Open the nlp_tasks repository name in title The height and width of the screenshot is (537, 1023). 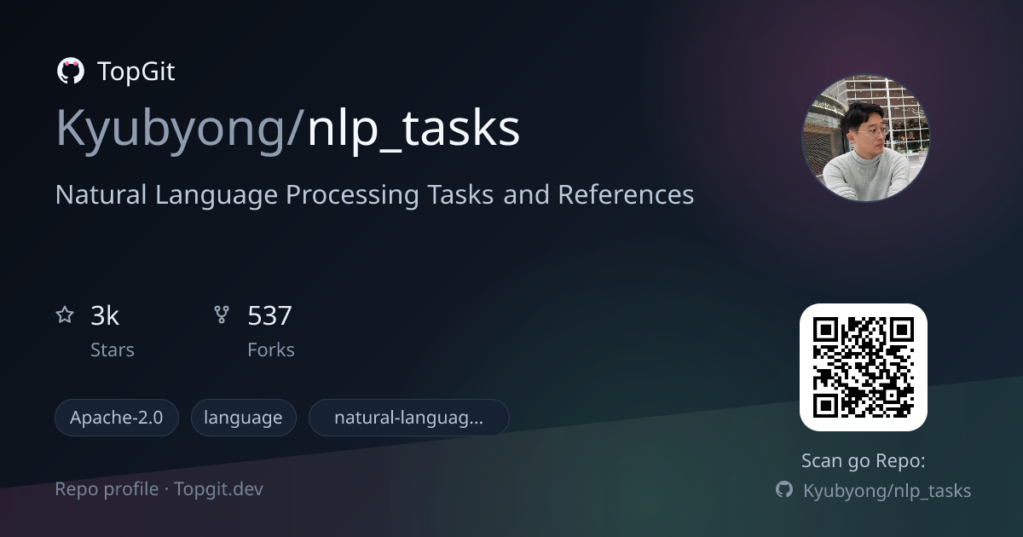pos(413,130)
